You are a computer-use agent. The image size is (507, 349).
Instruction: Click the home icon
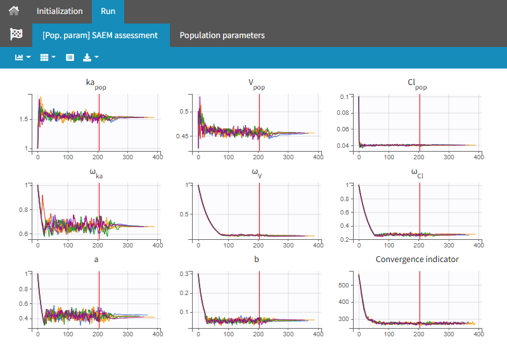coord(14,11)
